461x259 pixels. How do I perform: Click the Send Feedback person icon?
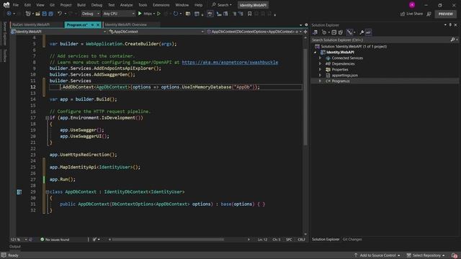tap(429, 14)
